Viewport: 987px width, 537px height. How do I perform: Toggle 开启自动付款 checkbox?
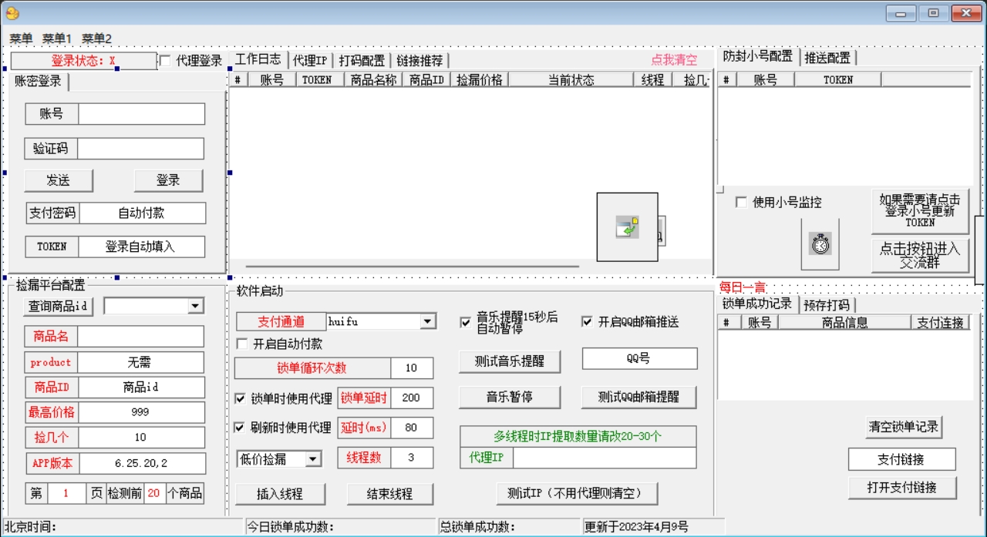point(242,344)
